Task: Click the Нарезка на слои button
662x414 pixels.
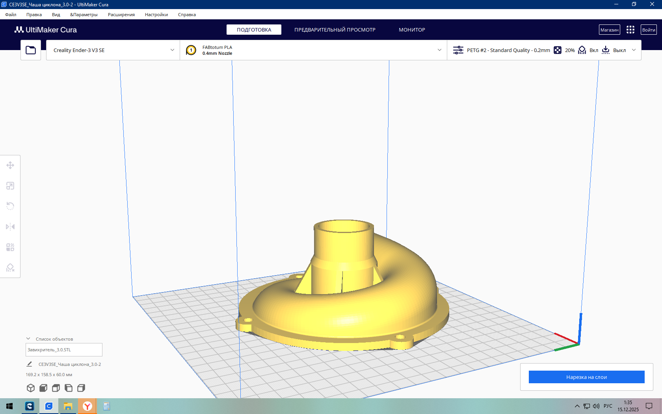Action: pyautogui.click(x=586, y=377)
